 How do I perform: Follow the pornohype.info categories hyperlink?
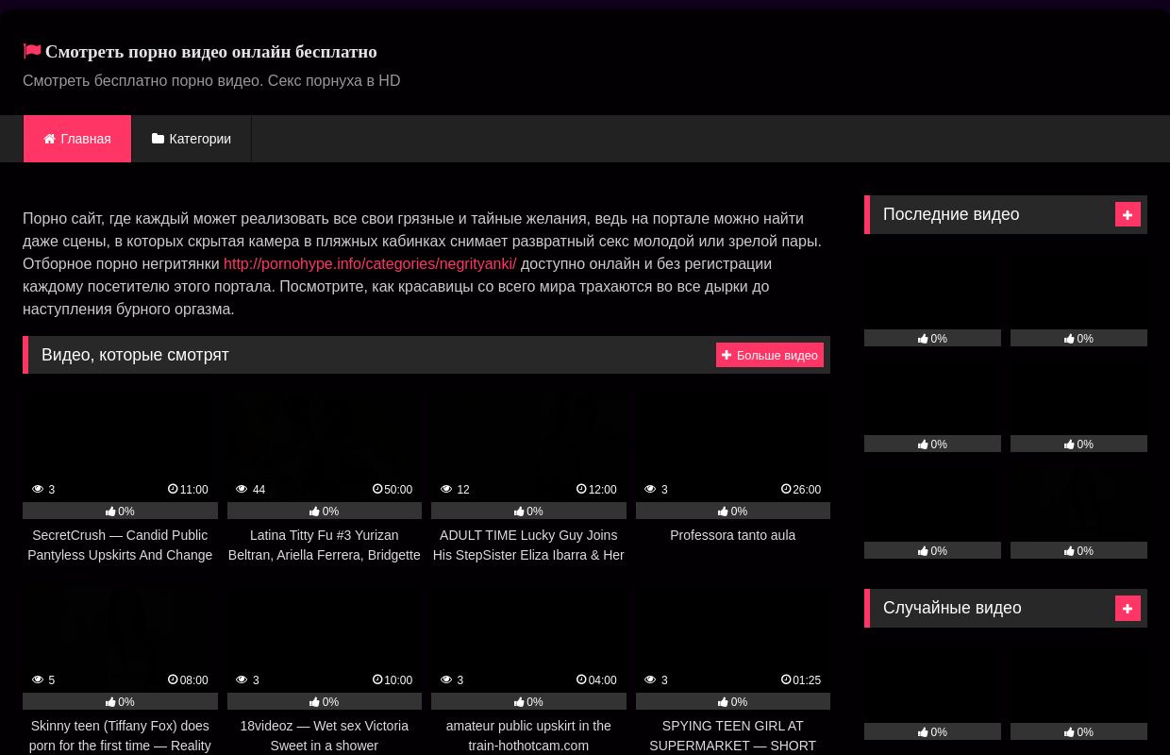370,263
